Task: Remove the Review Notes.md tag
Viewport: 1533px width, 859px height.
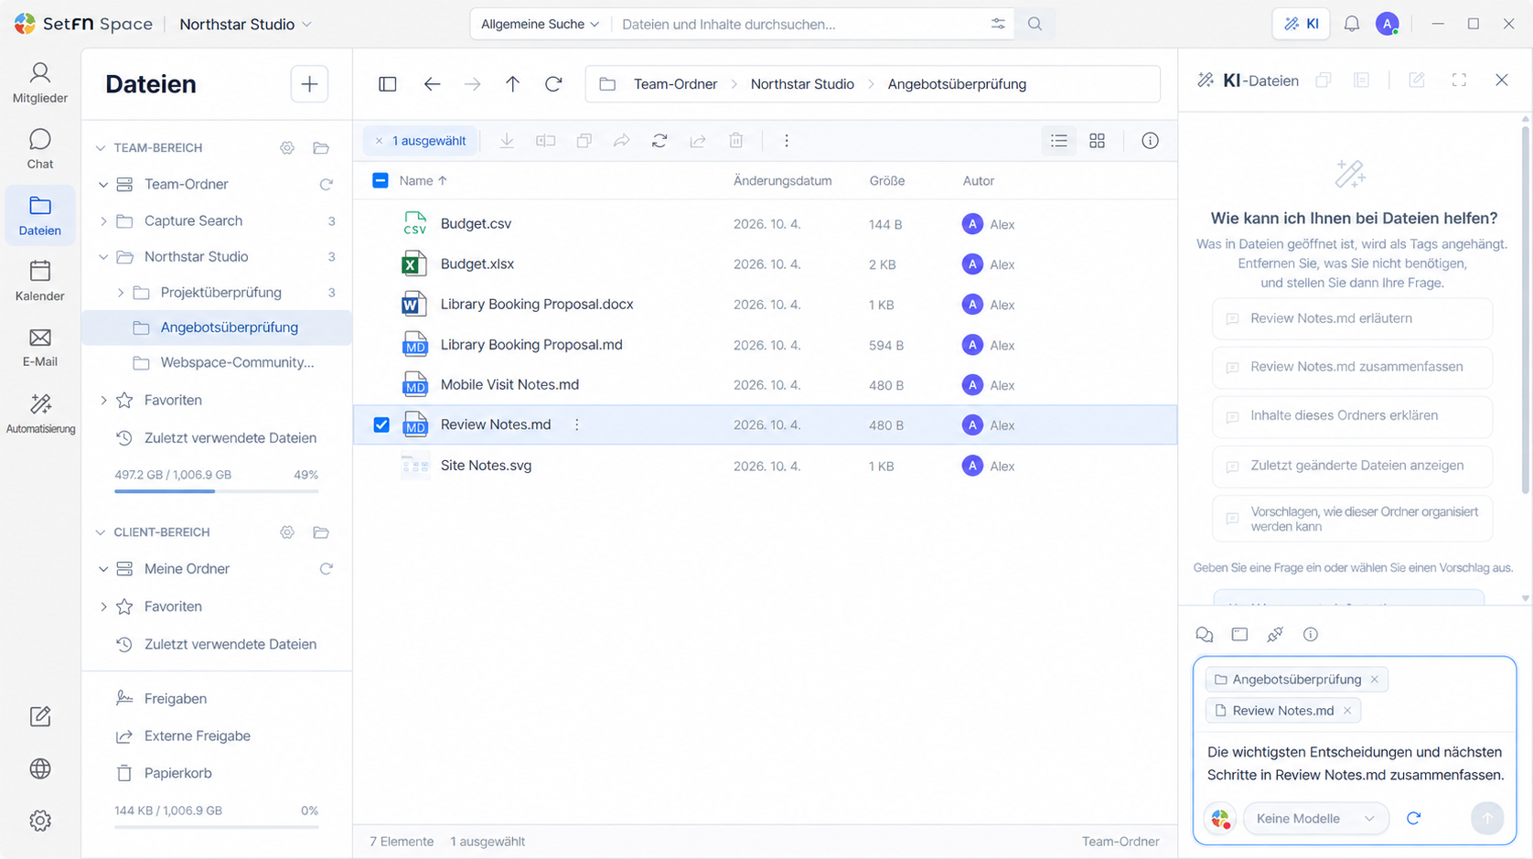Action: (x=1347, y=711)
